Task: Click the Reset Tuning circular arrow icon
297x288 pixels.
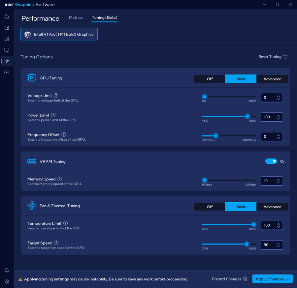Action: [x=285, y=57]
